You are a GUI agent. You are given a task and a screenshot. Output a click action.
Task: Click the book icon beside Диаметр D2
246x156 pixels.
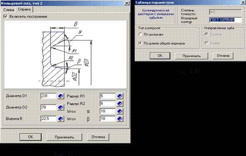pos(60,107)
